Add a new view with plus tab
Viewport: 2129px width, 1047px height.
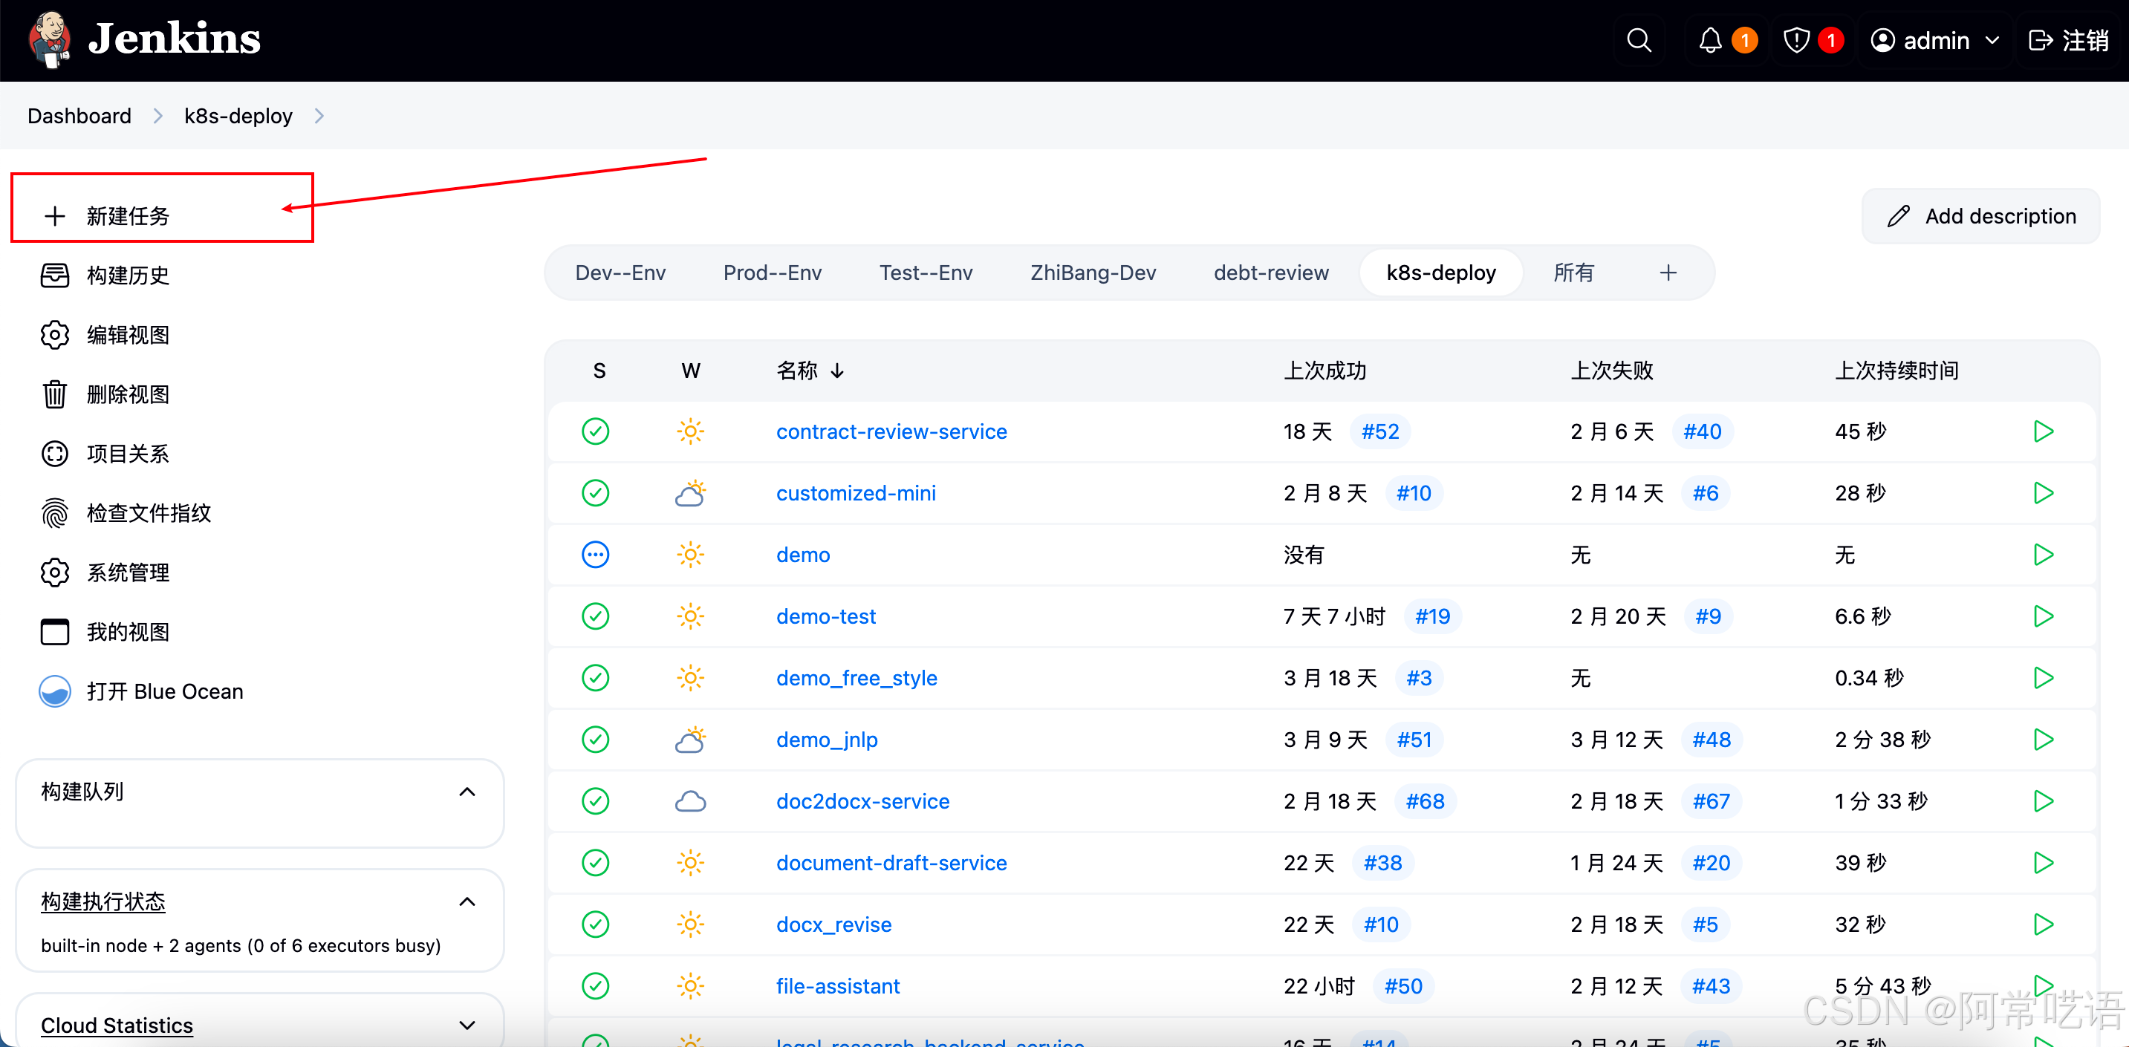(x=1668, y=273)
